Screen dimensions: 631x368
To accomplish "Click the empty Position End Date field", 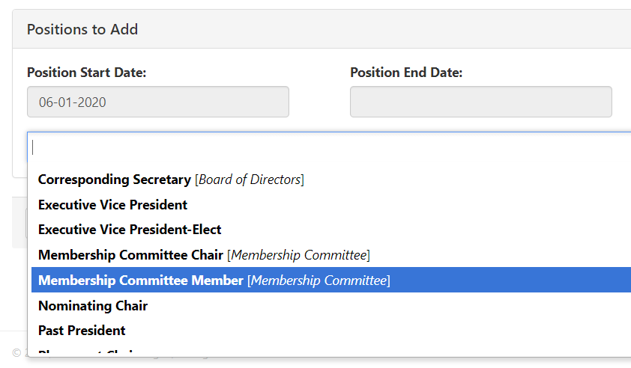I will tap(480, 102).
